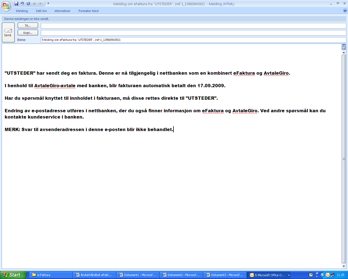This screenshot has width=348, height=279.
Task: Switch to Dokument1 Word window
Action: (138, 275)
